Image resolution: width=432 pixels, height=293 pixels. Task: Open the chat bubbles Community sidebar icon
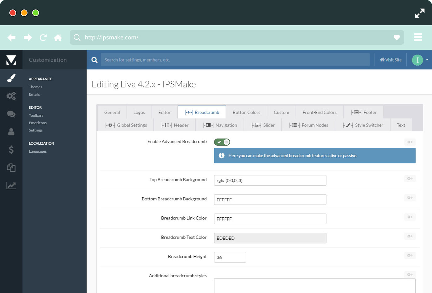coord(11,114)
